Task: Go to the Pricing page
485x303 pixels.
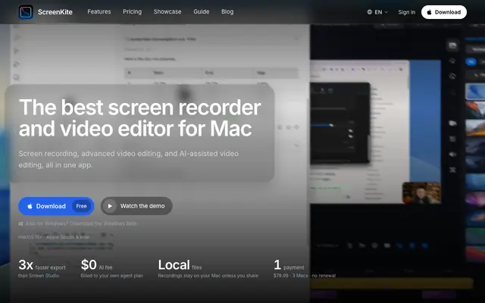Action: click(x=132, y=12)
